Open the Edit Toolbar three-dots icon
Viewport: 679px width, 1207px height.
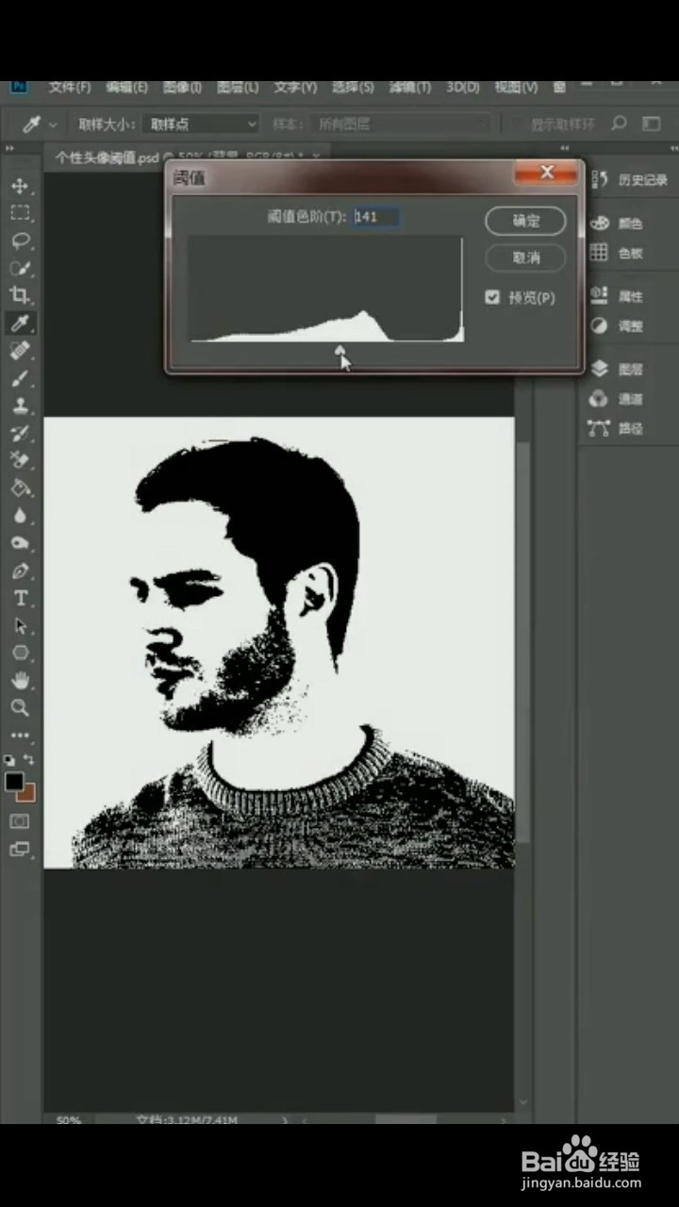[x=20, y=735]
